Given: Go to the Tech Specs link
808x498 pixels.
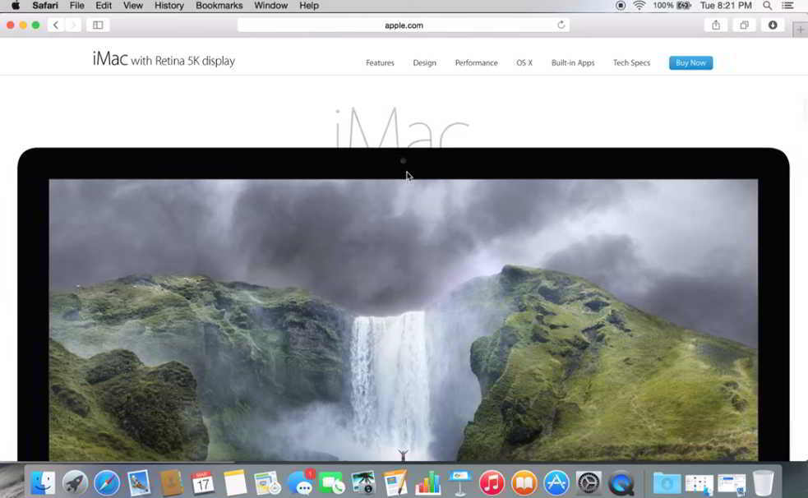Looking at the screenshot, I should [631, 62].
